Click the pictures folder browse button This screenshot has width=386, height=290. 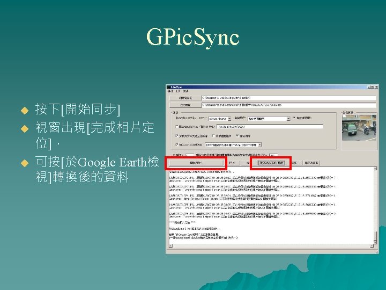pos(185,98)
